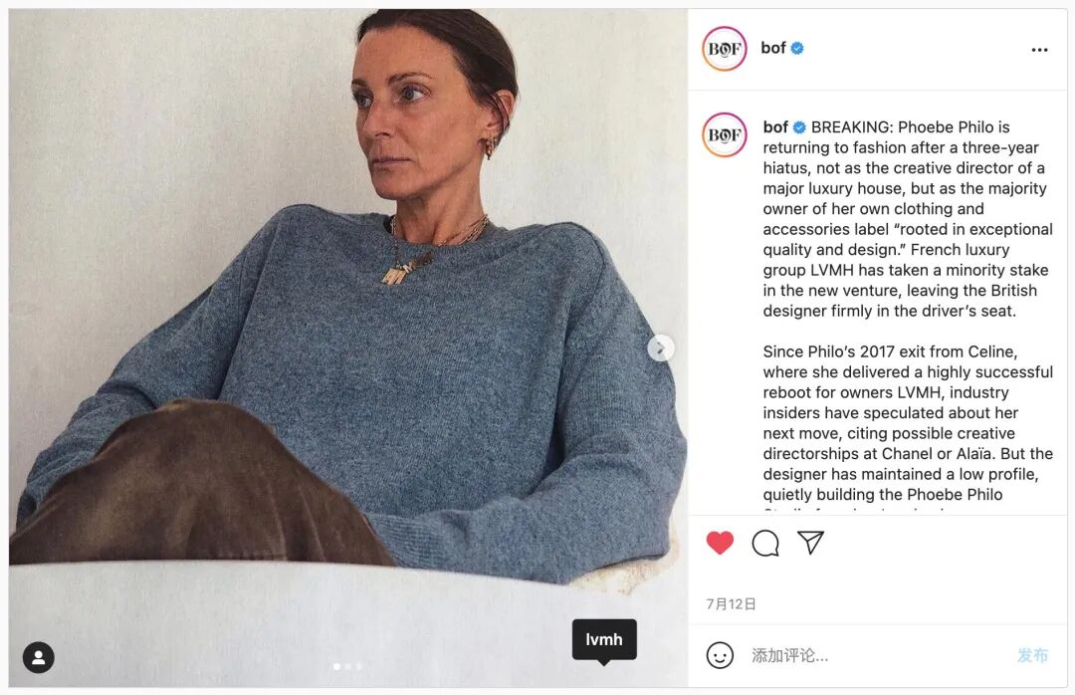Click the BoF avatar next to the caption
Screen dimensions: 1075x695
[x=725, y=135]
